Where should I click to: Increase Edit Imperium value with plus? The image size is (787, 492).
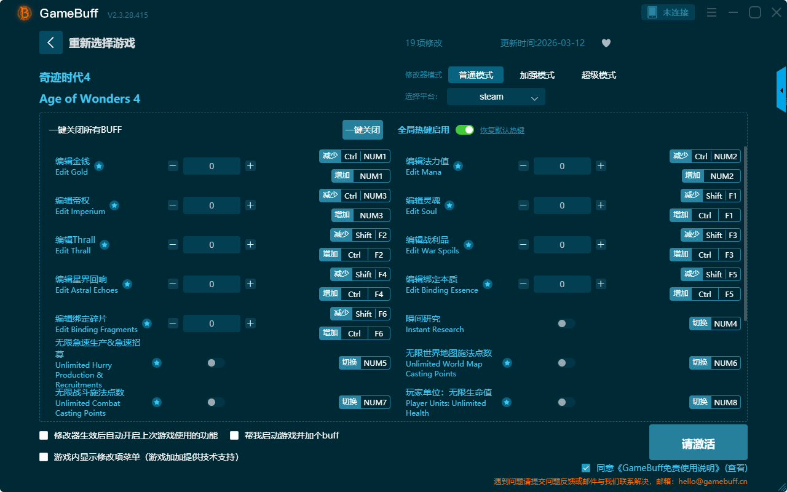pyautogui.click(x=250, y=205)
